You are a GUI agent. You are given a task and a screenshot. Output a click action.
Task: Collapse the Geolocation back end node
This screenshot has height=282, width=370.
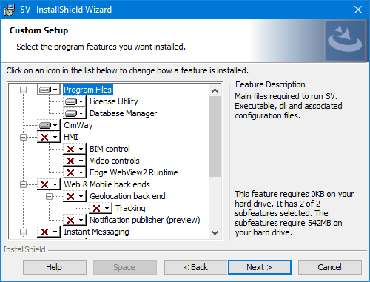50,196
